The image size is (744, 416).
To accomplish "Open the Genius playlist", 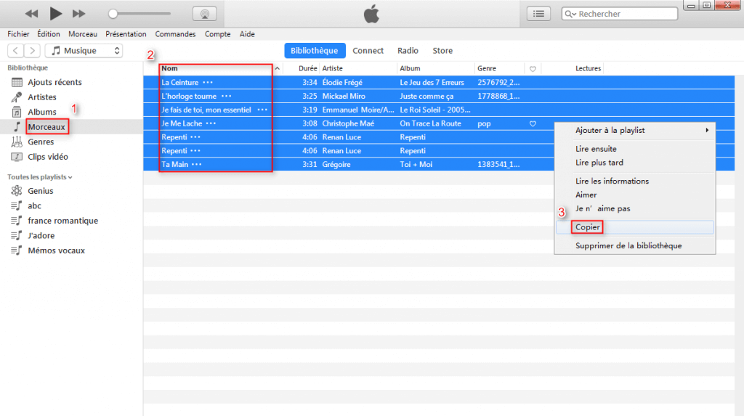I will 41,191.
